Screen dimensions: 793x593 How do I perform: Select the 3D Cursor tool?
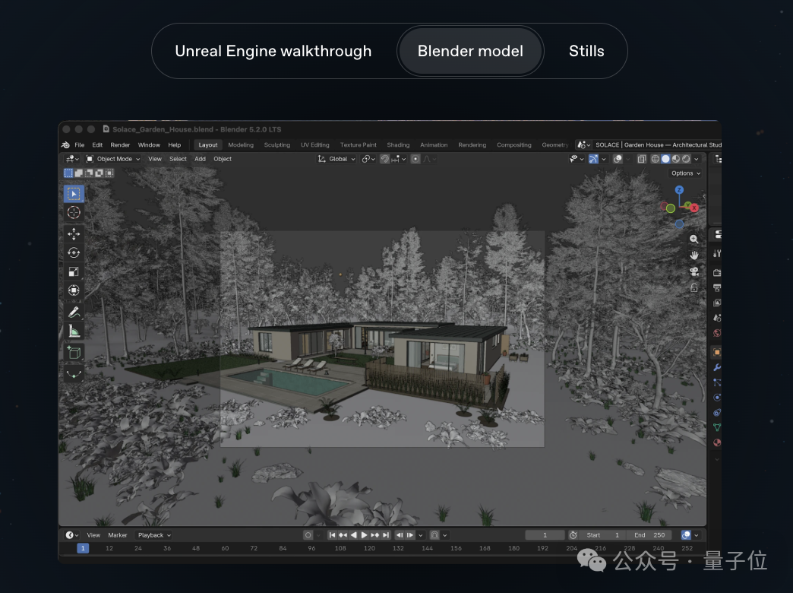[x=74, y=213]
